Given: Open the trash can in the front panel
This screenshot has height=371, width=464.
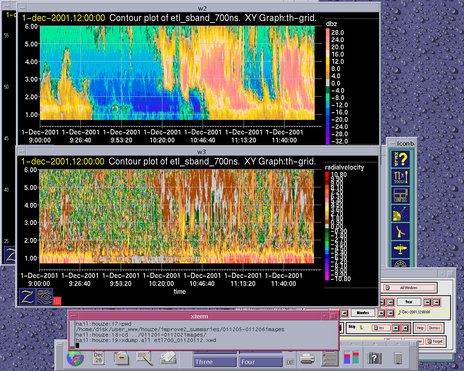Looking at the screenshot, I should point(398,358).
